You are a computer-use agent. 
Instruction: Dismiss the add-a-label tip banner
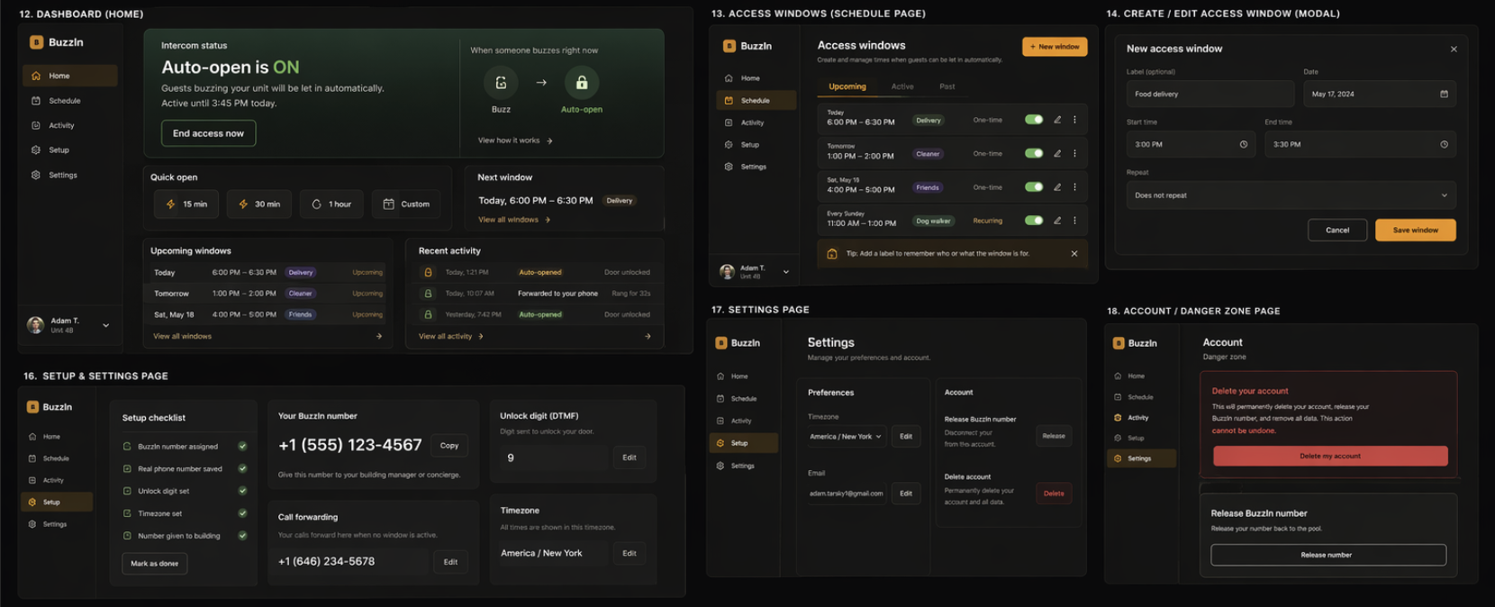coord(1074,254)
